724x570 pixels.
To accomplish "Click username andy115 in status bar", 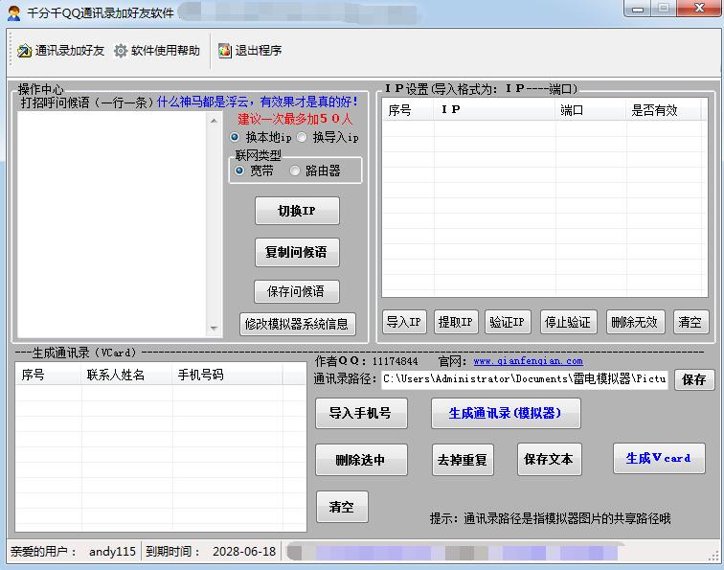I will point(112,551).
